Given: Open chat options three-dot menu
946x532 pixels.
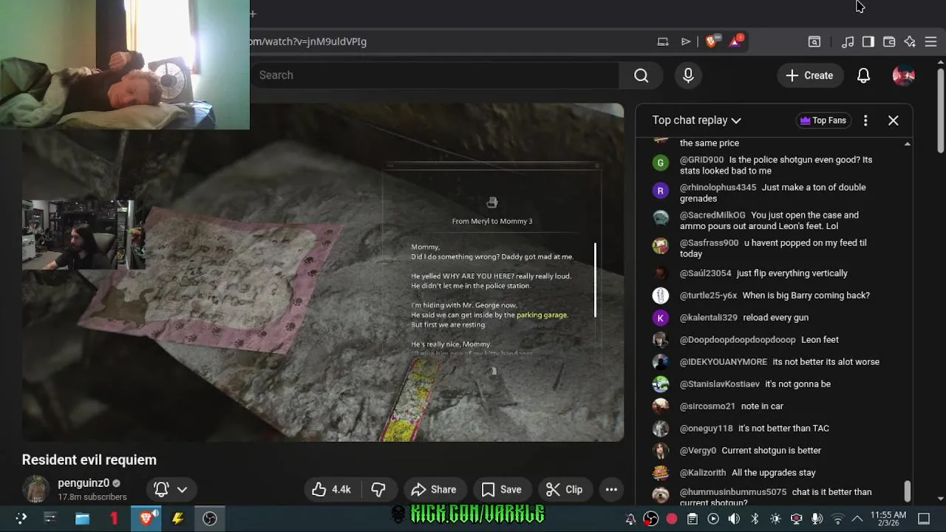Looking at the screenshot, I should coord(865,120).
